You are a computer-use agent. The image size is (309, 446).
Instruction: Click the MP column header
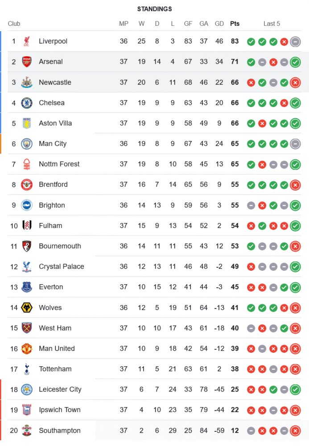click(124, 24)
